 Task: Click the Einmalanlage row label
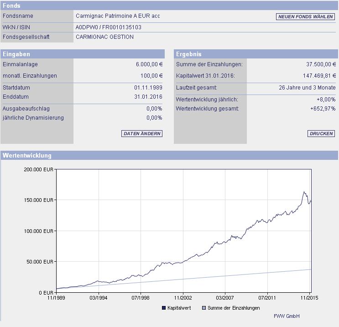(x=20, y=64)
